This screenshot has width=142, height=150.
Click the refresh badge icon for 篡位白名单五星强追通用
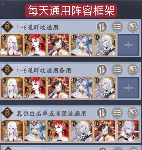point(133,113)
